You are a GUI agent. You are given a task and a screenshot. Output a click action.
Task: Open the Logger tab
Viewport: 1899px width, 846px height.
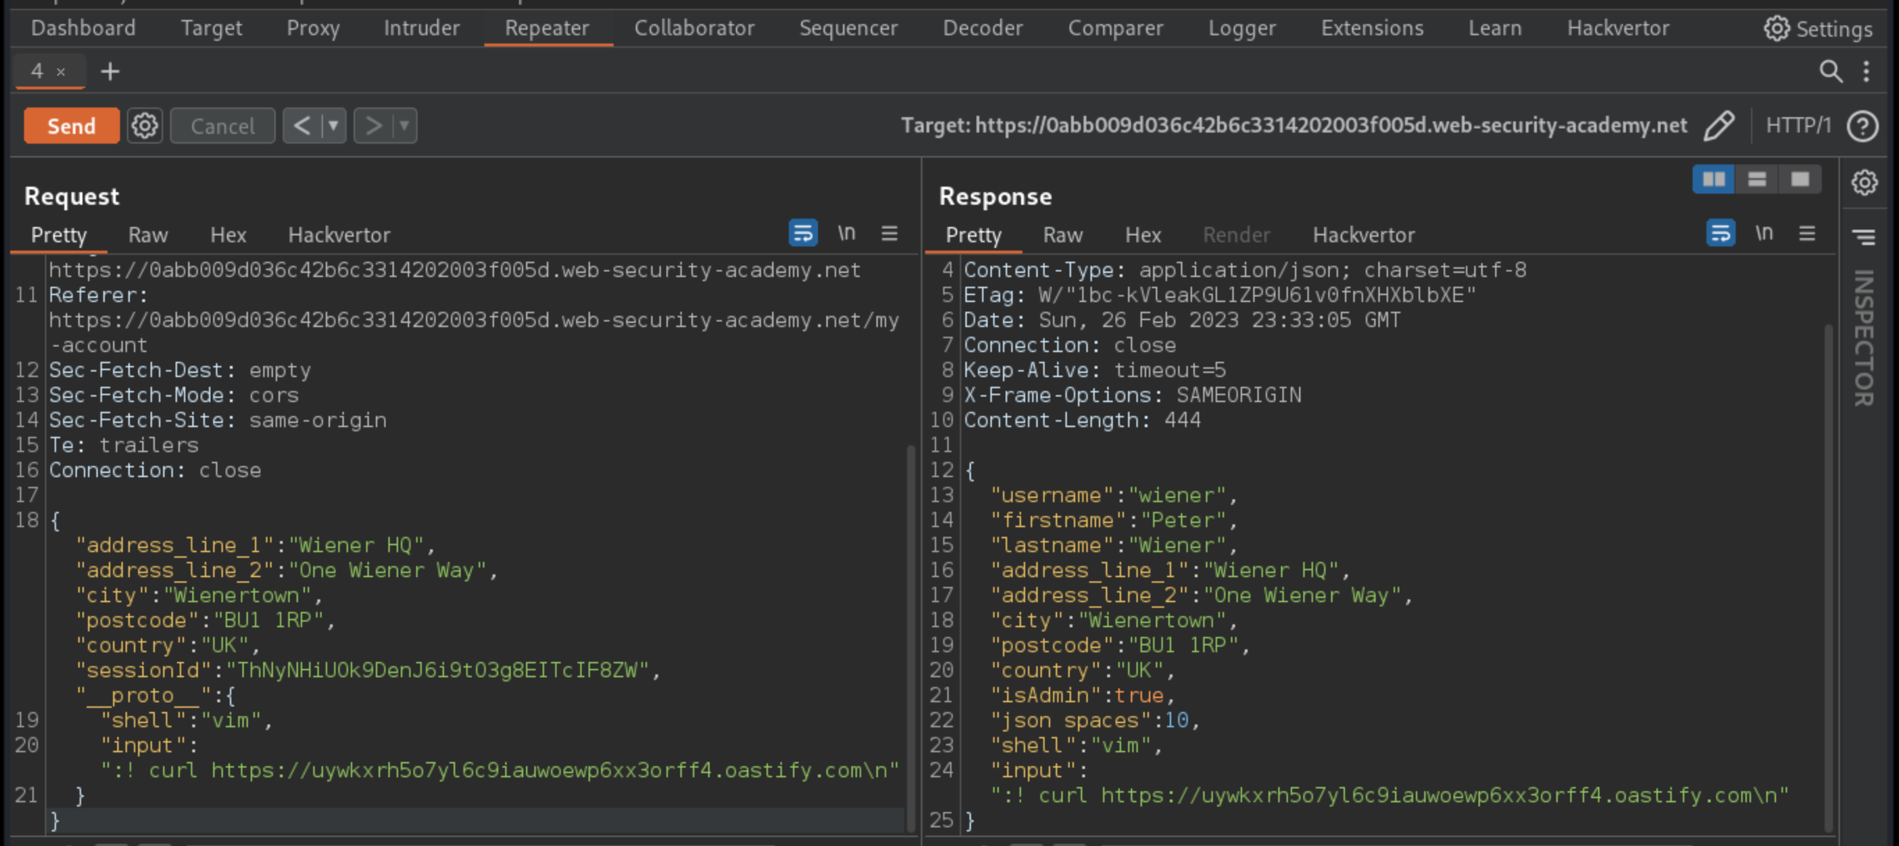(x=1241, y=28)
